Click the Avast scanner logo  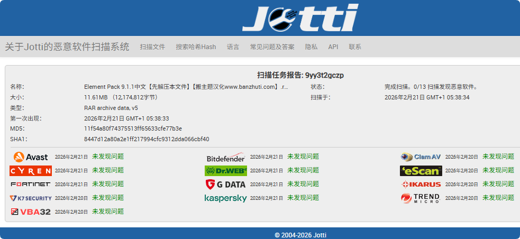[x=31, y=157]
